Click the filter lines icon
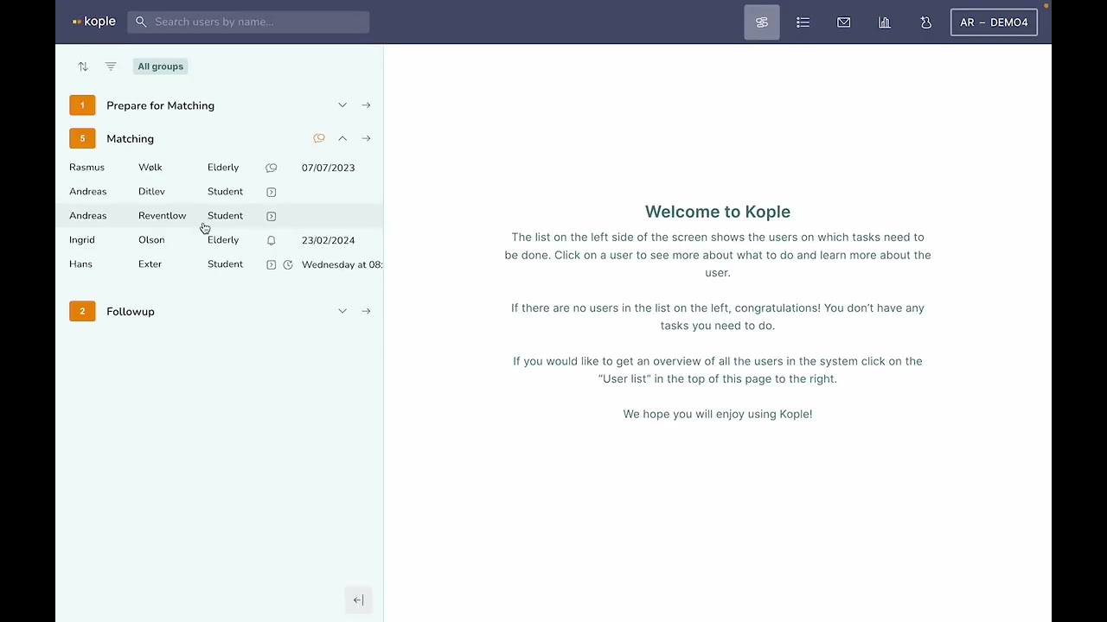Image resolution: width=1107 pixels, height=622 pixels. click(x=111, y=67)
